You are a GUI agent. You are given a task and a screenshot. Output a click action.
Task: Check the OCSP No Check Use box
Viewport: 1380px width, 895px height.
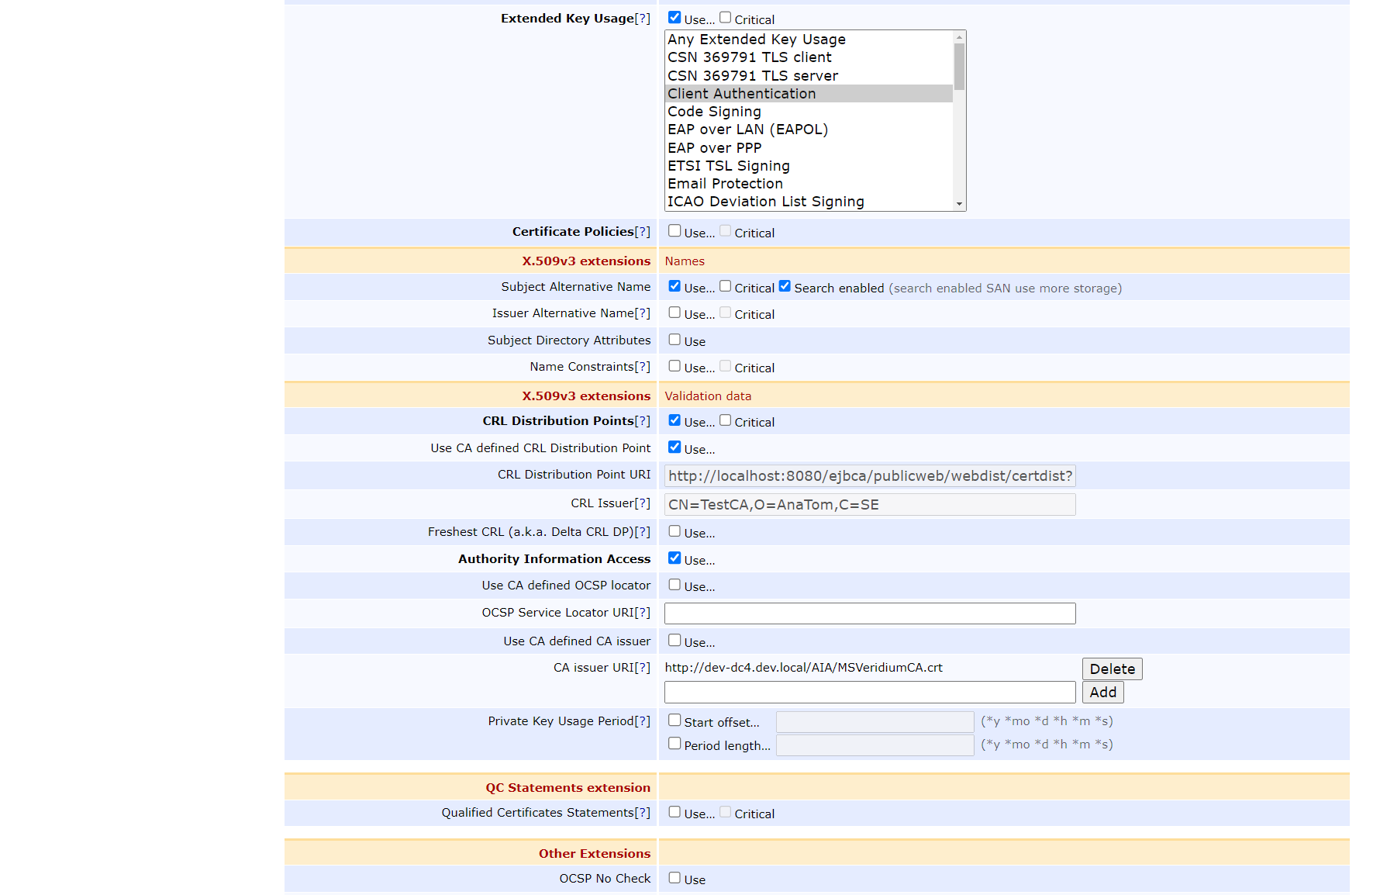[674, 878]
